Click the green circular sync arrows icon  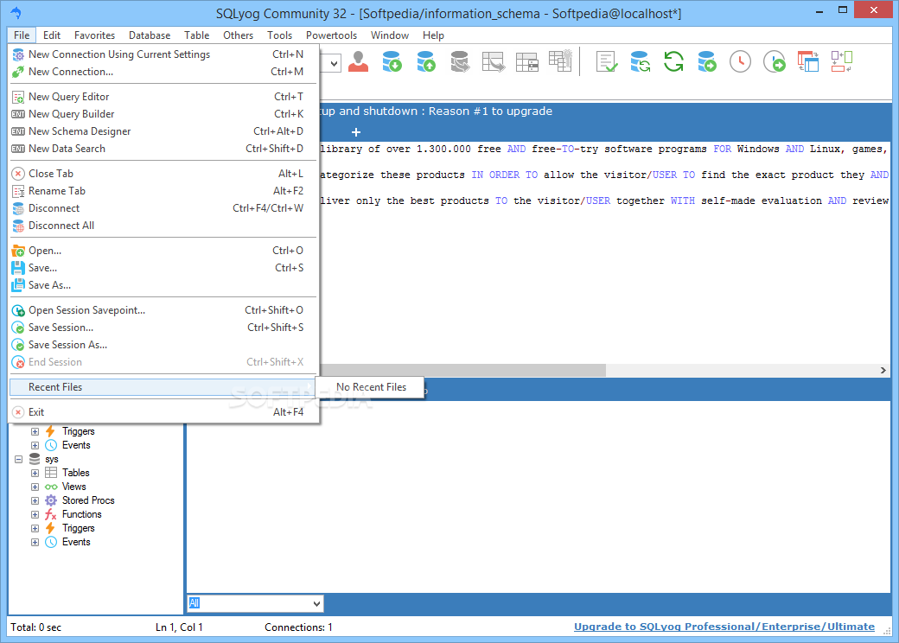[673, 61]
